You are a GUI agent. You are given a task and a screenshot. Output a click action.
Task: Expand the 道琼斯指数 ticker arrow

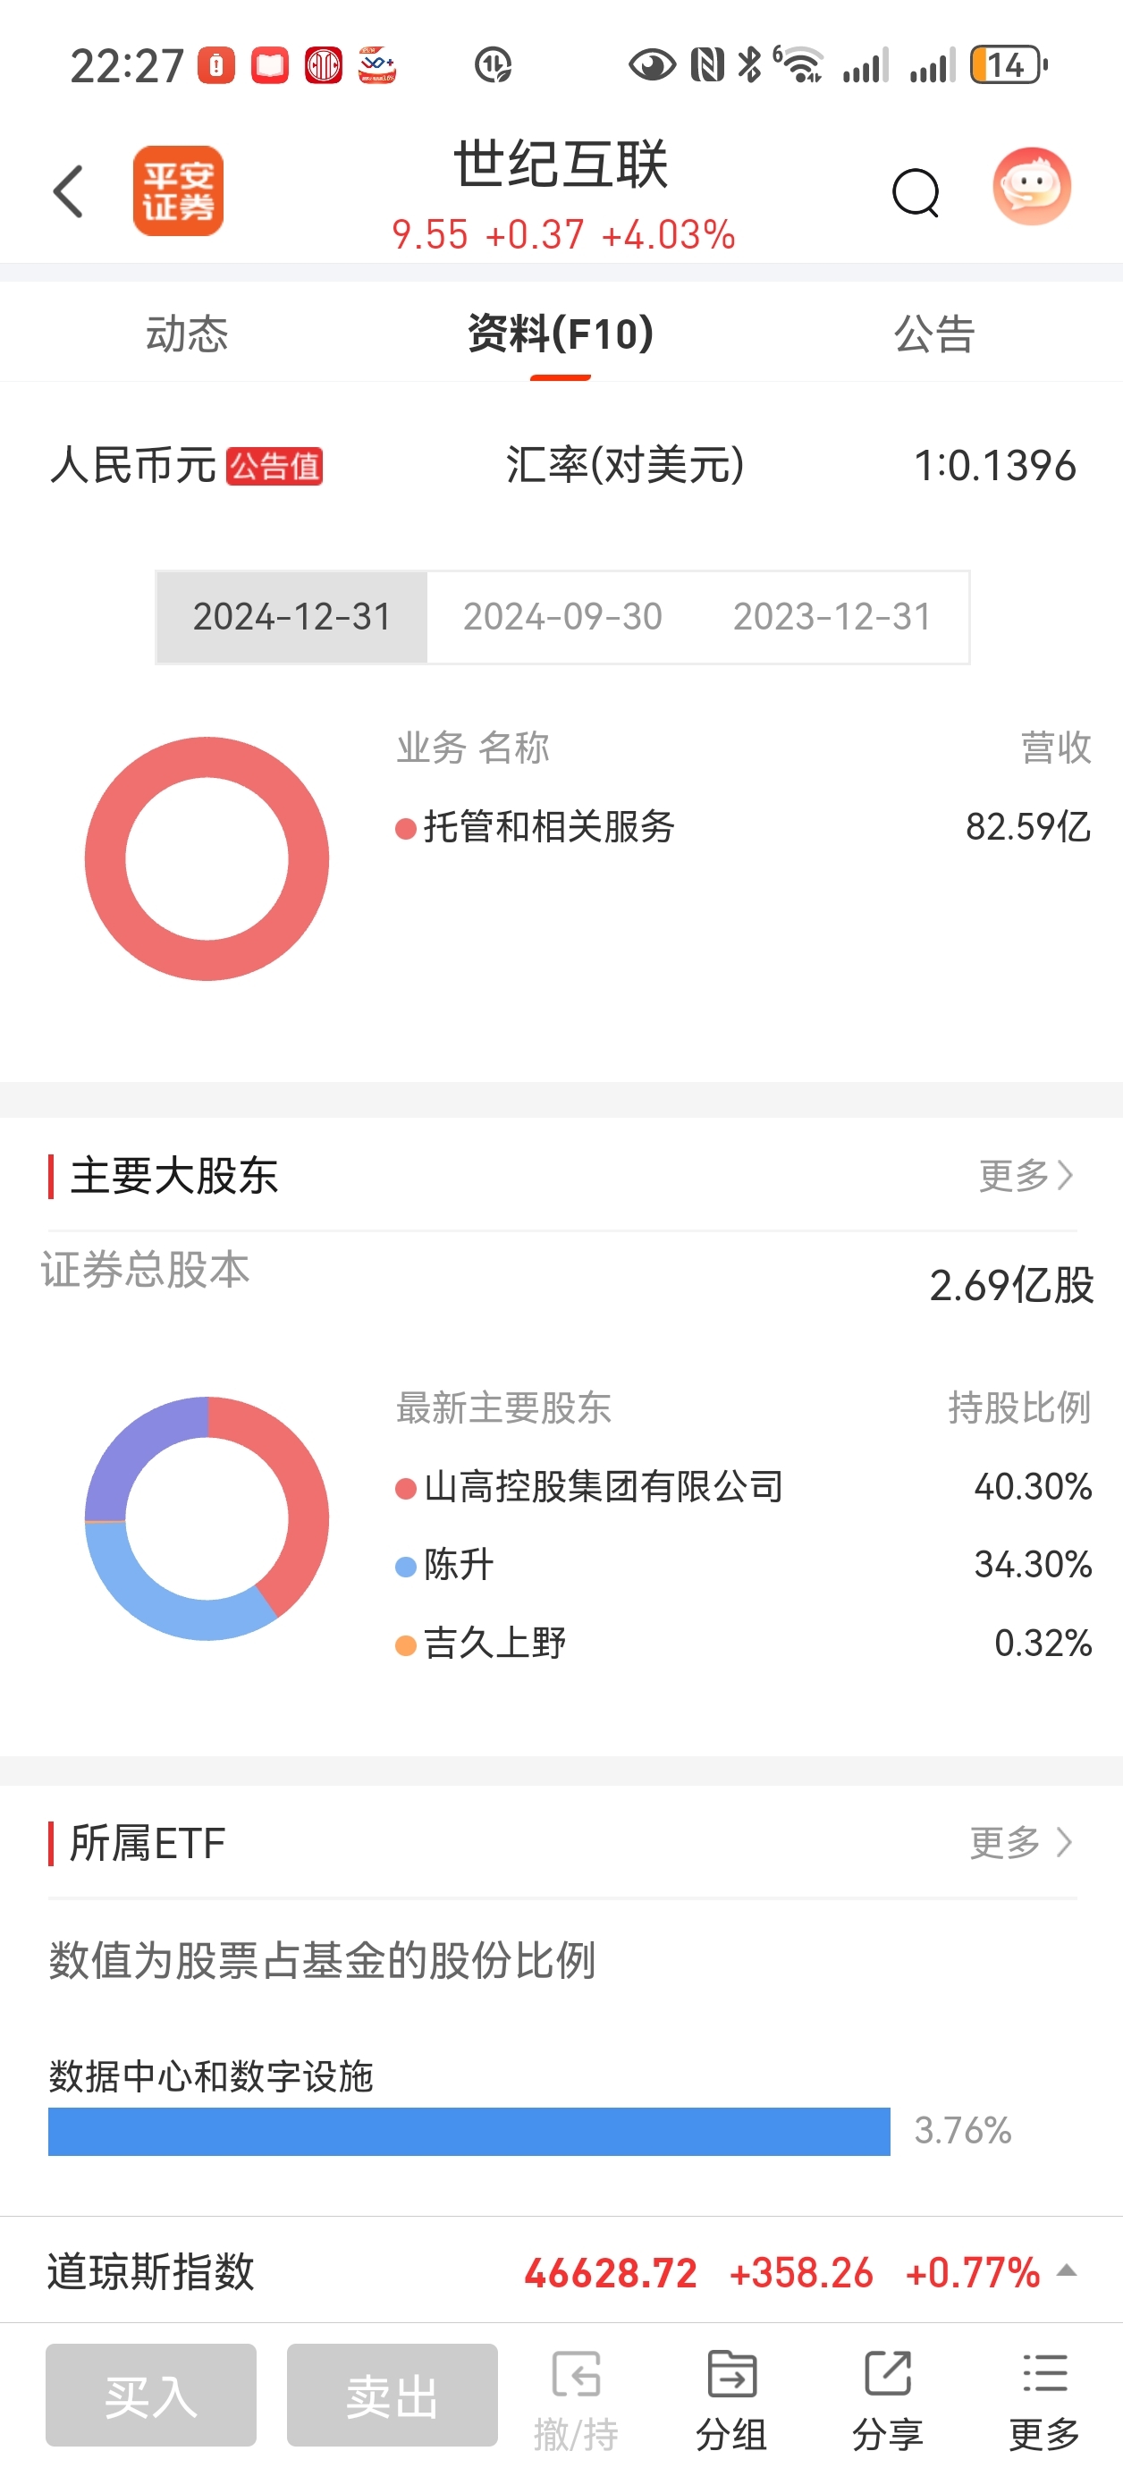1067,2270
